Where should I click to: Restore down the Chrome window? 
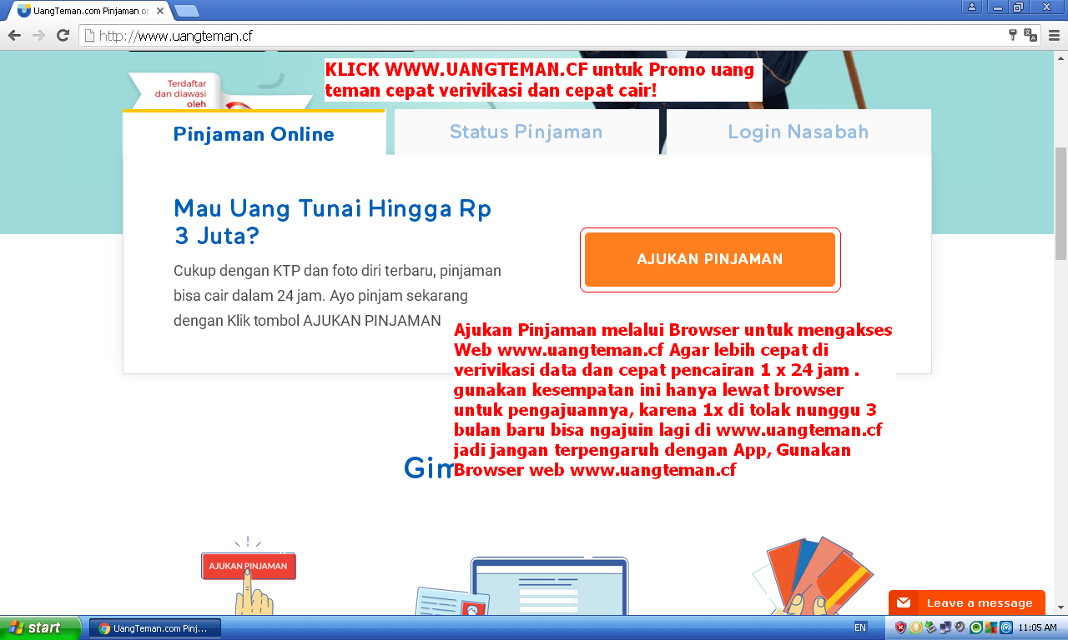coord(1018,7)
